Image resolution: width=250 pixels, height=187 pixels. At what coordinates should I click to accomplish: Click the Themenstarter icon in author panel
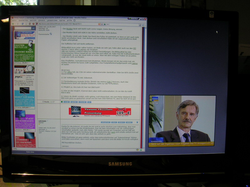pos(51,34)
